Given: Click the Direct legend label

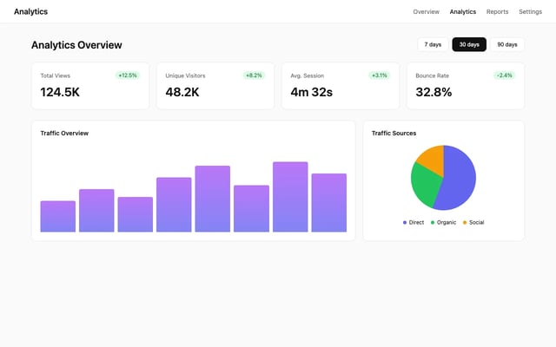Looking at the screenshot, I should (416, 222).
